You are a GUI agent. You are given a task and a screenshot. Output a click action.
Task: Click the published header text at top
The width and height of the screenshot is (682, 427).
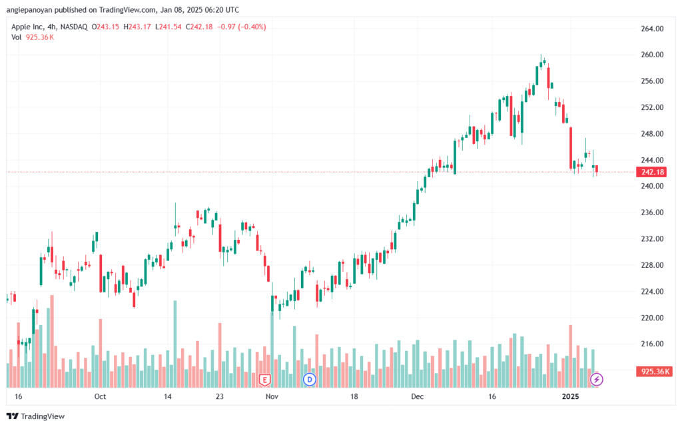[123, 9]
